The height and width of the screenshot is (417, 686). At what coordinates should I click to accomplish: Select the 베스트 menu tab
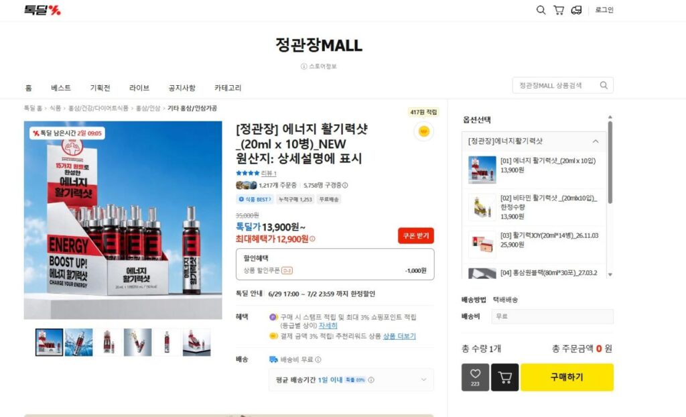[61, 88]
